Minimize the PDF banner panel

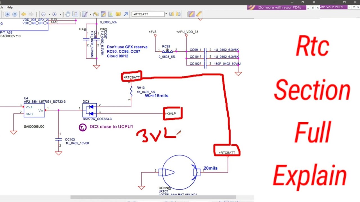pyautogui.click(x=309, y=8)
